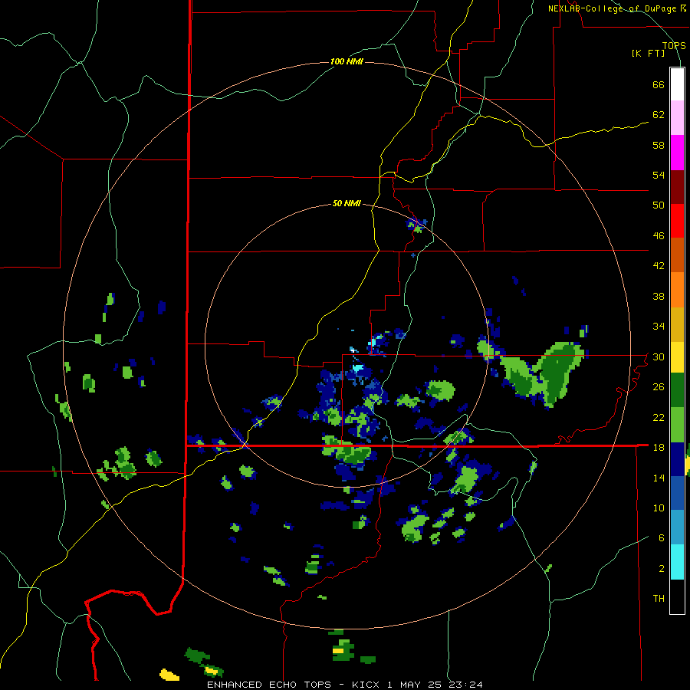Click the 10 value on the legend

pos(659,508)
